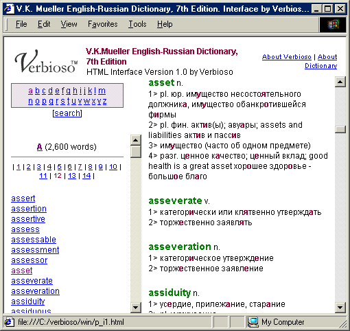Click 'My Computer' in status bar
This screenshot has height=331, width=350.
[x=283, y=322]
